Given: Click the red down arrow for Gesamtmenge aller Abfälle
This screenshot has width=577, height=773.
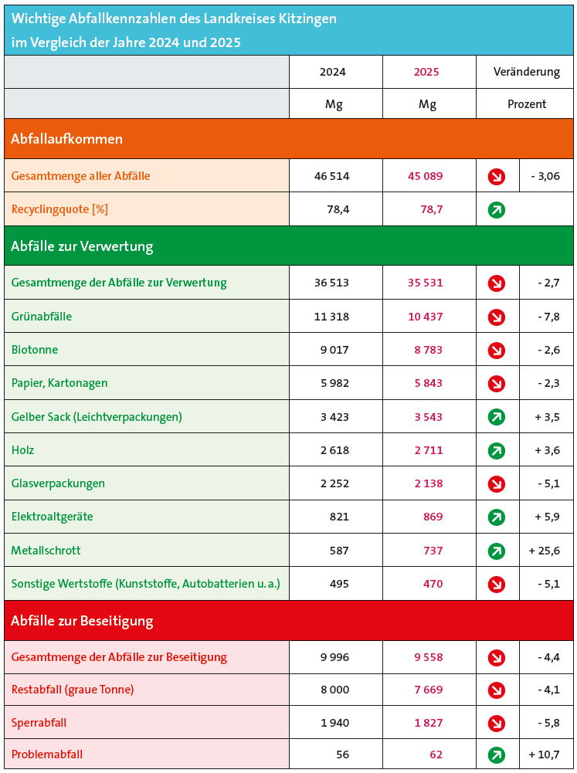Looking at the screenshot, I should pyautogui.click(x=497, y=177).
